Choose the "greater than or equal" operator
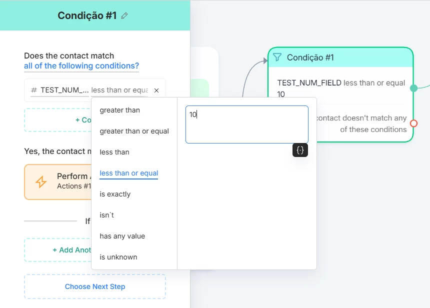430x308 pixels. click(x=134, y=131)
